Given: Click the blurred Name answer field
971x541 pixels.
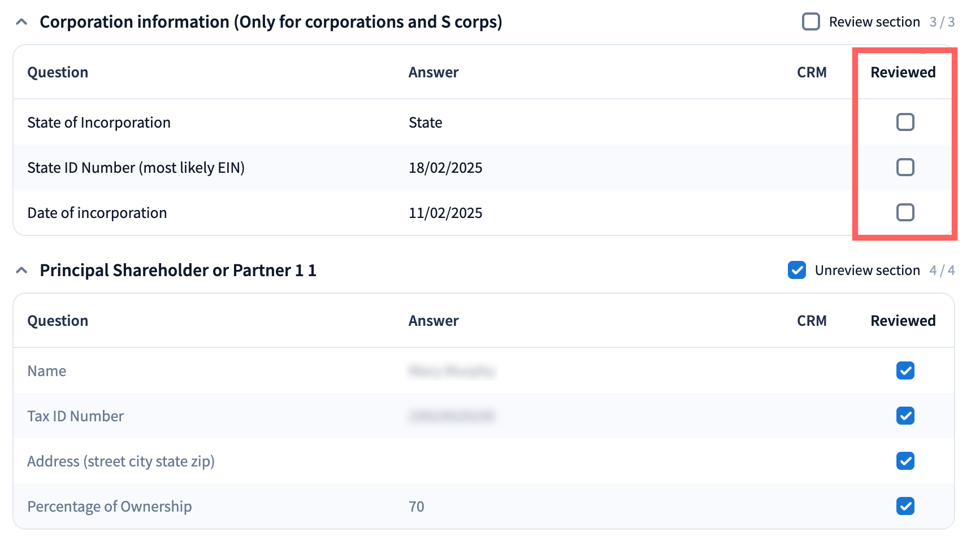Looking at the screenshot, I should point(452,371).
